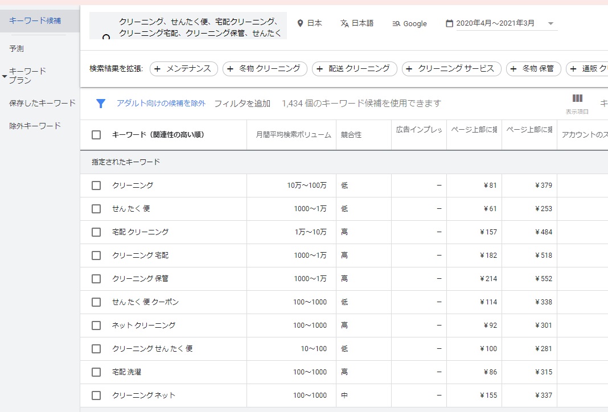
Task: Add 冬物 保管 suggestion chip
Action: click(x=533, y=69)
